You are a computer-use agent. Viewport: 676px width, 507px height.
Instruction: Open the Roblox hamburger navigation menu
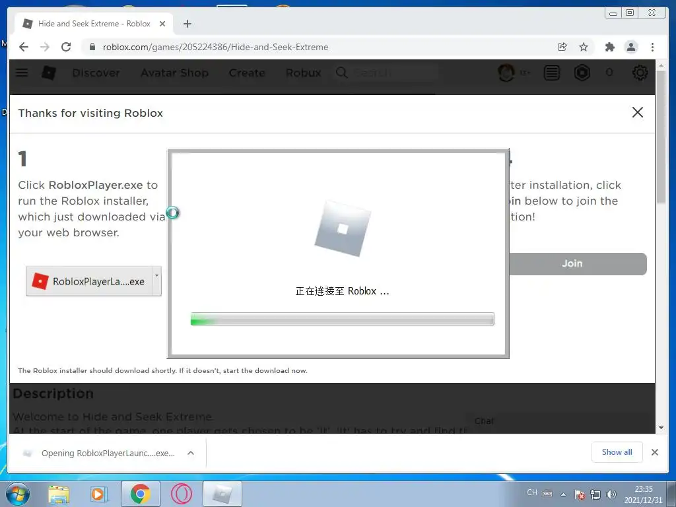point(22,73)
